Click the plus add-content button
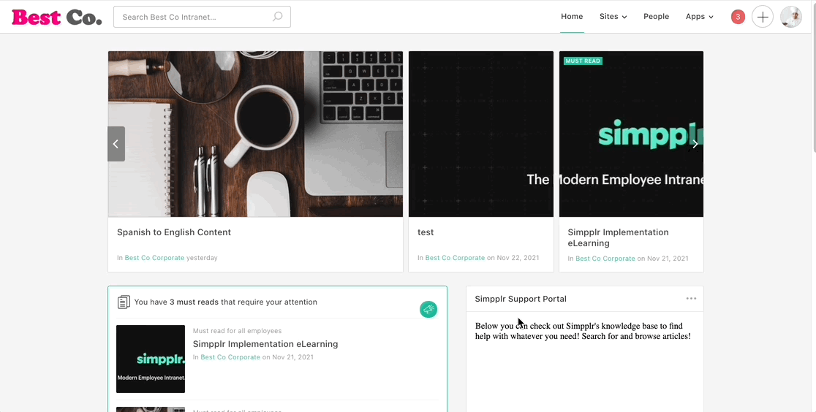 click(x=763, y=18)
